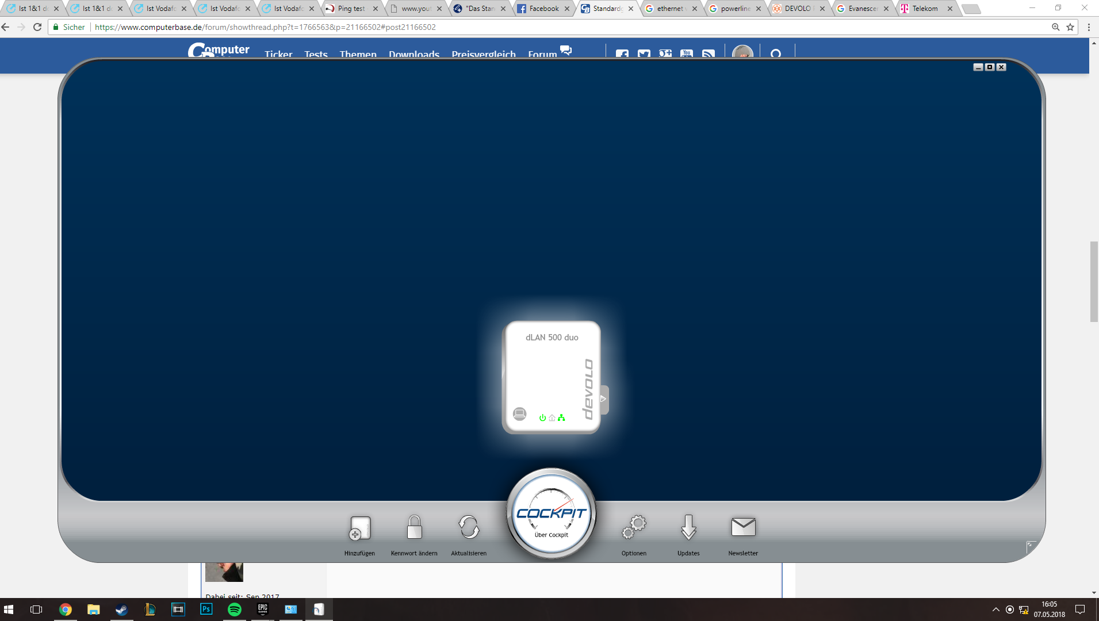Screen dimensions: 1099x621
Task: Open Preisvergleich in ComputerBase menu
Action: (x=484, y=54)
